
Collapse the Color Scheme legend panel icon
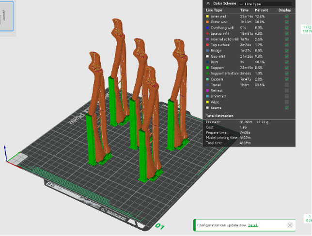point(208,3)
